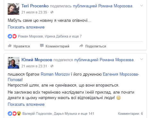
Task: Open the Комментарии: 6 comments counter
Action: (x=130, y=114)
